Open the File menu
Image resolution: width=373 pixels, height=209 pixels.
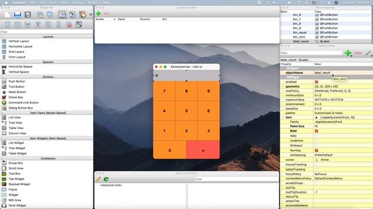(33, 2)
